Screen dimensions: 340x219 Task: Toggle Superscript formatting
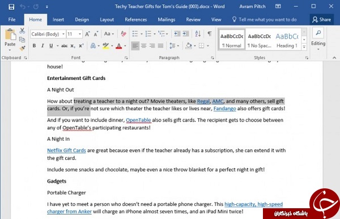pyautogui.click(x=81, y=46)
